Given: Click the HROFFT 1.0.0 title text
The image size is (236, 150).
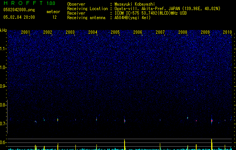Looking at the screenshot, I should click(29, 3).
